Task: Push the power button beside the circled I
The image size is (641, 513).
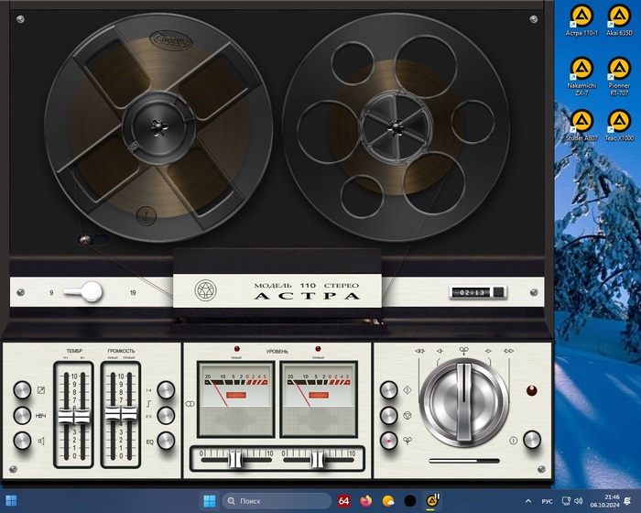Action: (532, 440)
